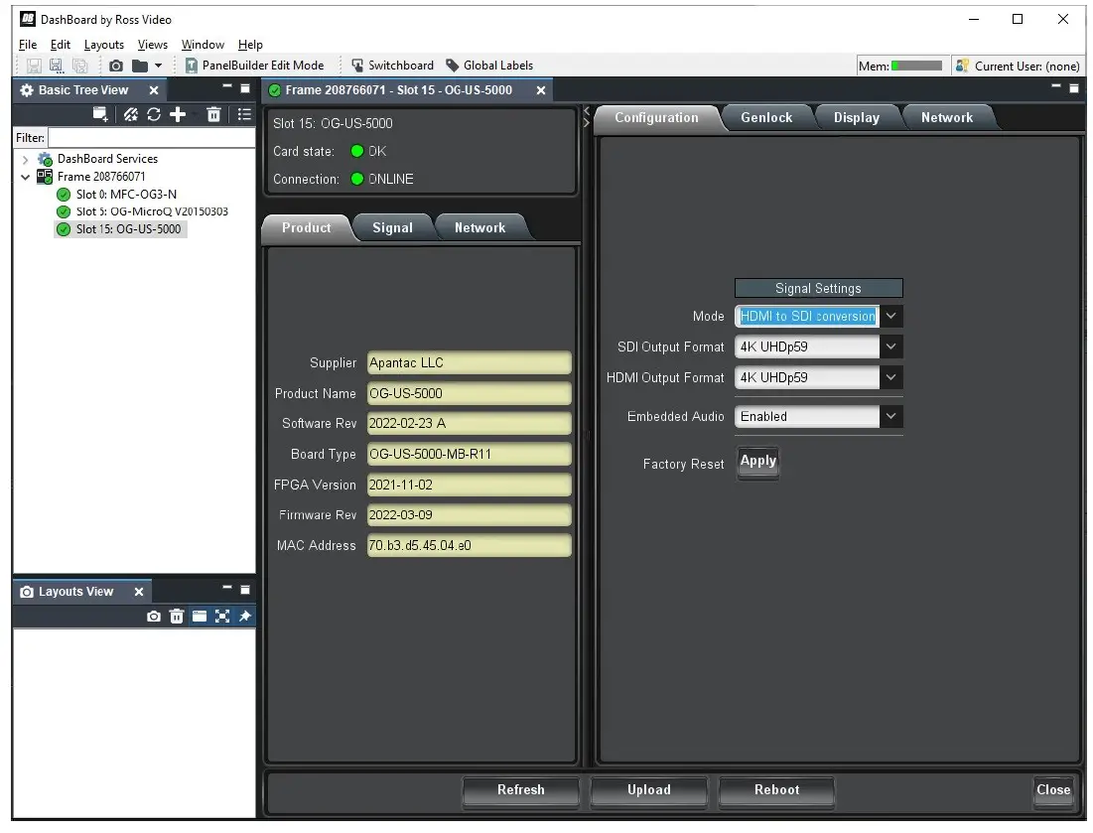Click the auto-discovery icon in Tree View toolbar
The image size is (1093, 833).
point(130,114)
